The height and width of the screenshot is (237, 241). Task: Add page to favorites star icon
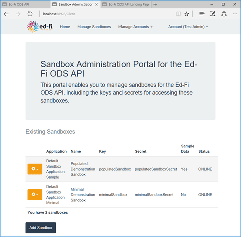point(187,14)
